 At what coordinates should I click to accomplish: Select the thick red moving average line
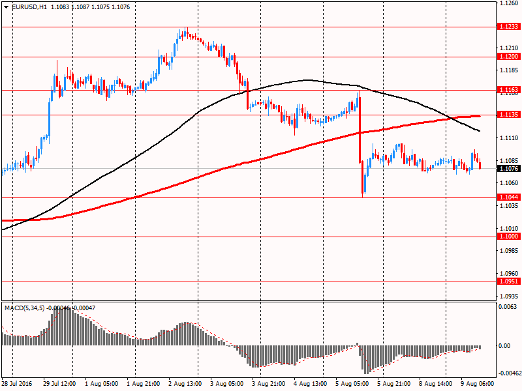point(241,164)
